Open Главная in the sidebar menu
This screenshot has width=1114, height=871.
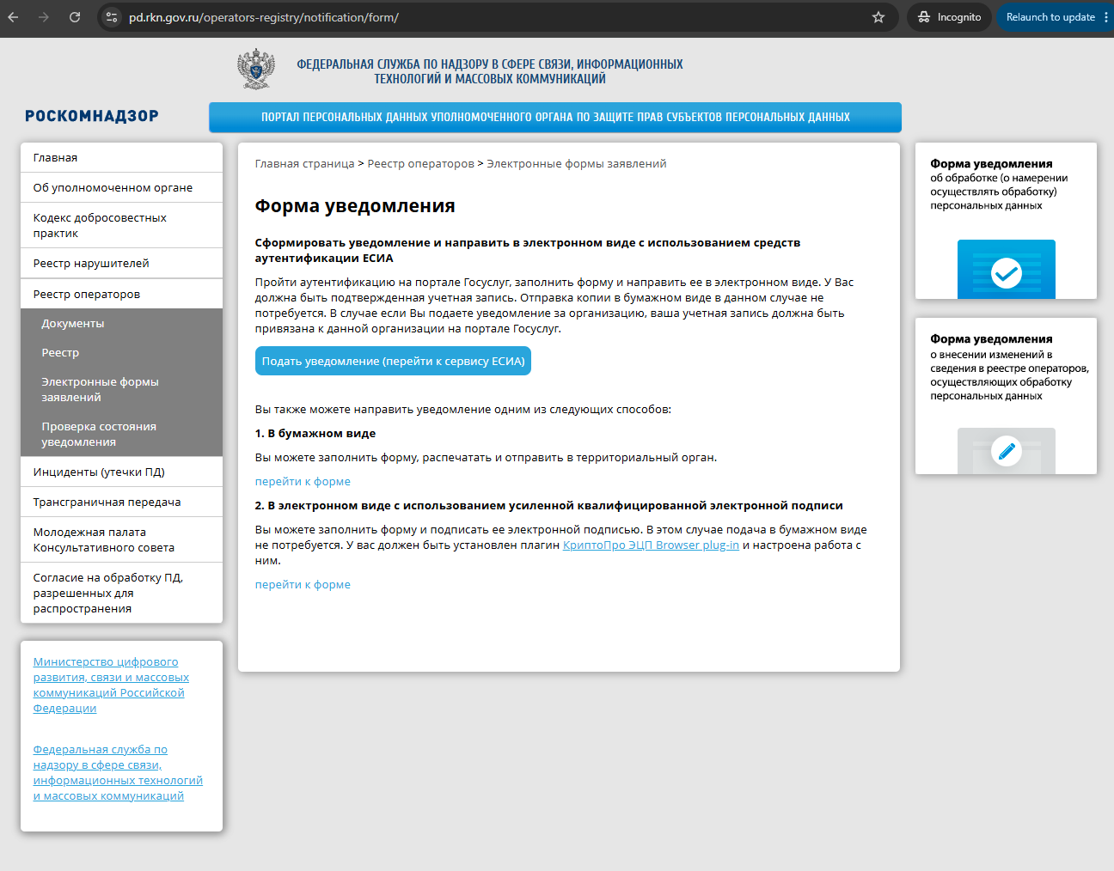coord(121,158)
